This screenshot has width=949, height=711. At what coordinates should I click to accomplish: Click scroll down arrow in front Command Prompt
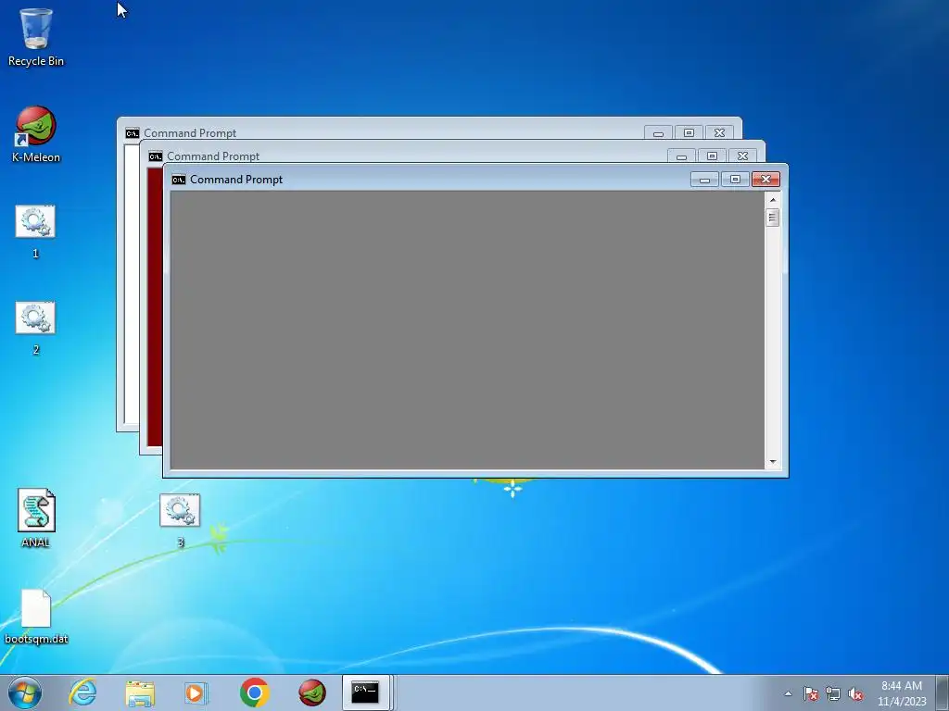772,462
